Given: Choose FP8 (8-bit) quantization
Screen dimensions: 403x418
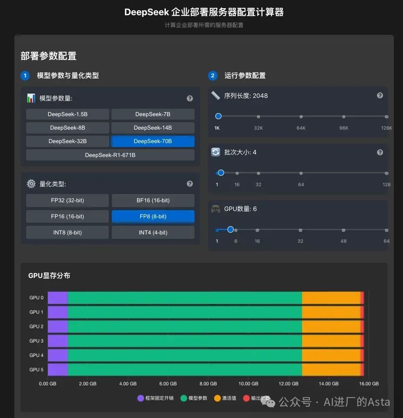Looking at the screenshot, I should 153,217.
